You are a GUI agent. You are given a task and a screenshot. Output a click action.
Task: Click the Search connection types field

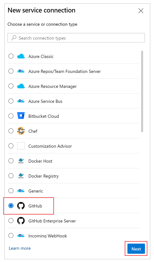coord(76,38)
